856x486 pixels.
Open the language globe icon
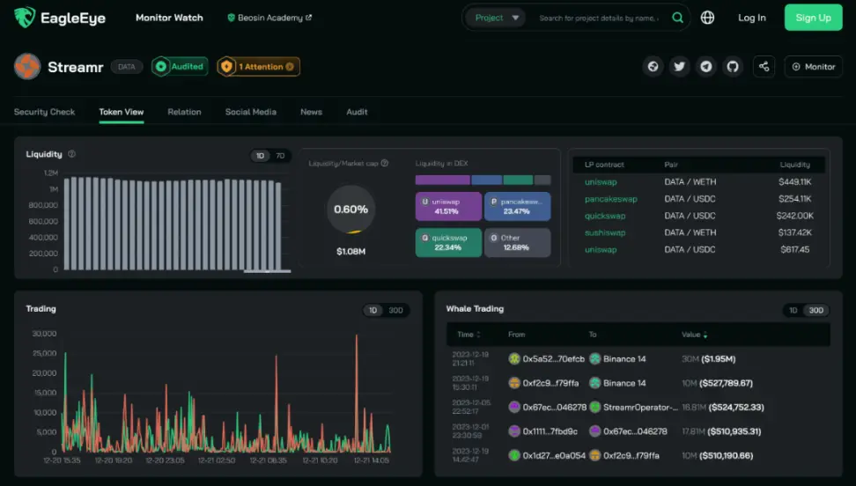[x=707, y=18]
